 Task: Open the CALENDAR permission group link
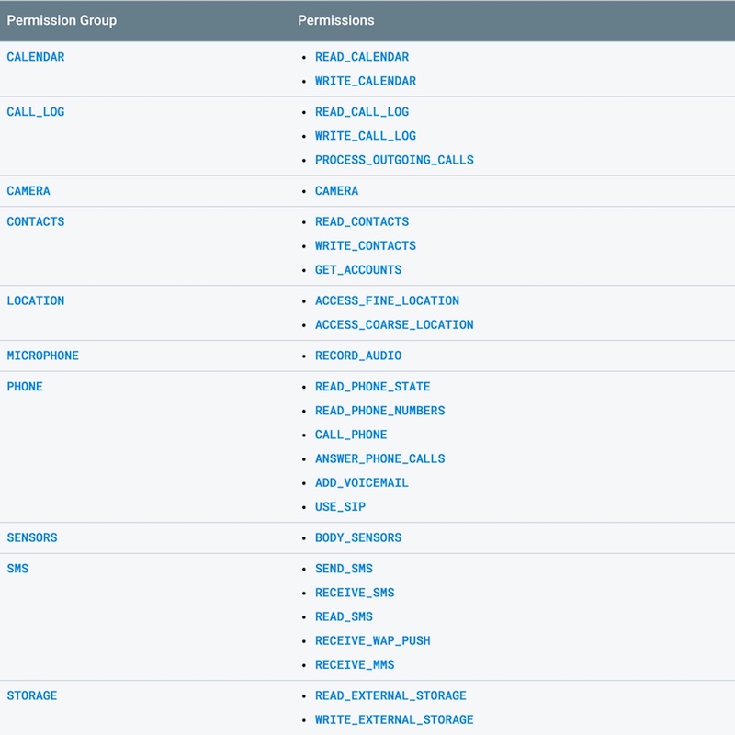pos(36,57)
